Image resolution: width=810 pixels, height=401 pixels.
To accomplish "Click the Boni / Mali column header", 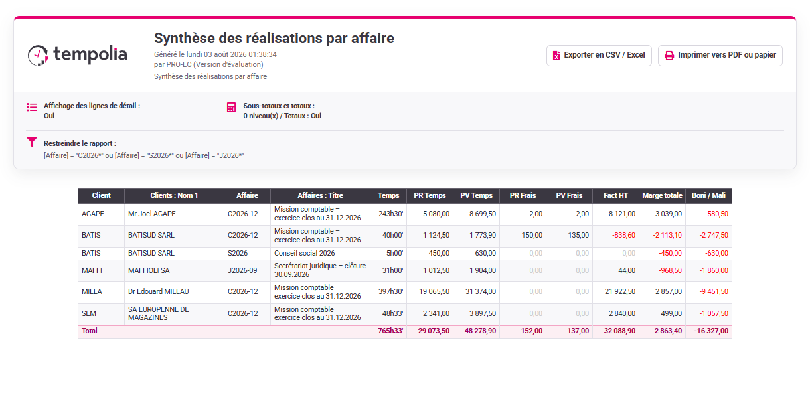I will coord(708,195).
